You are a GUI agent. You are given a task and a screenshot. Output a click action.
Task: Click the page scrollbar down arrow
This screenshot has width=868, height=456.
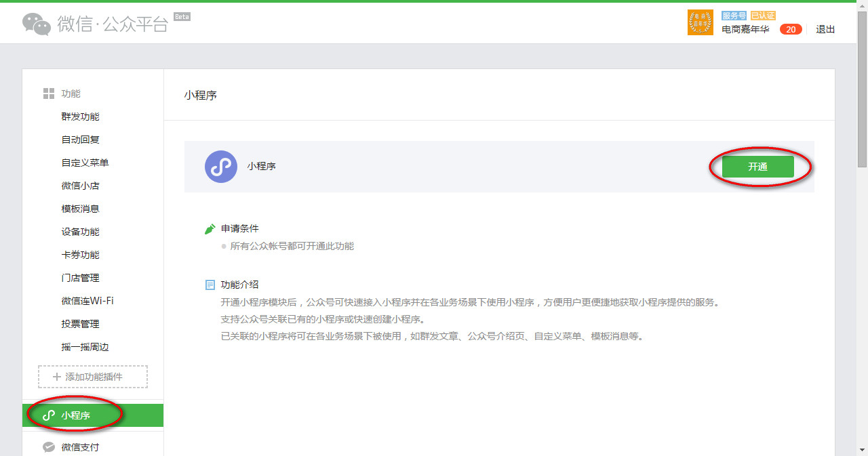coord(862,450)
